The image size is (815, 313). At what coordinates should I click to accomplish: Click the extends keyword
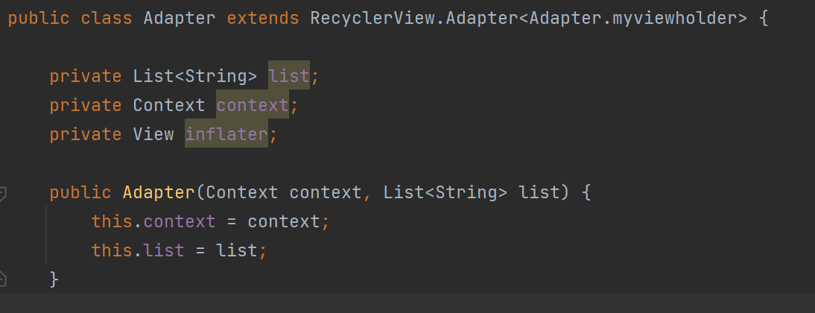tap(262, 18)
